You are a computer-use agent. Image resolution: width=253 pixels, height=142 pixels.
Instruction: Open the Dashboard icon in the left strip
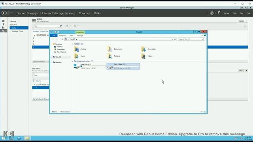pyautogui.click(x=3, y=21)
